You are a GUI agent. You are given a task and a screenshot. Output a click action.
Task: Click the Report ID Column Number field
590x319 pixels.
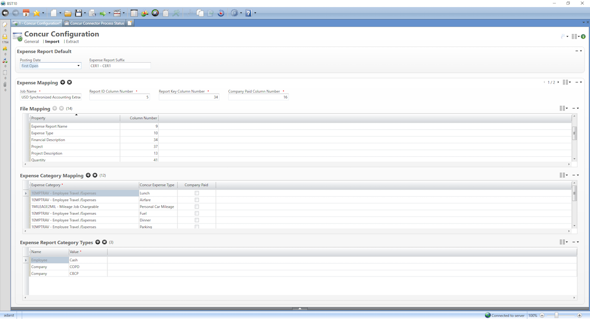(x=119, y=97)
